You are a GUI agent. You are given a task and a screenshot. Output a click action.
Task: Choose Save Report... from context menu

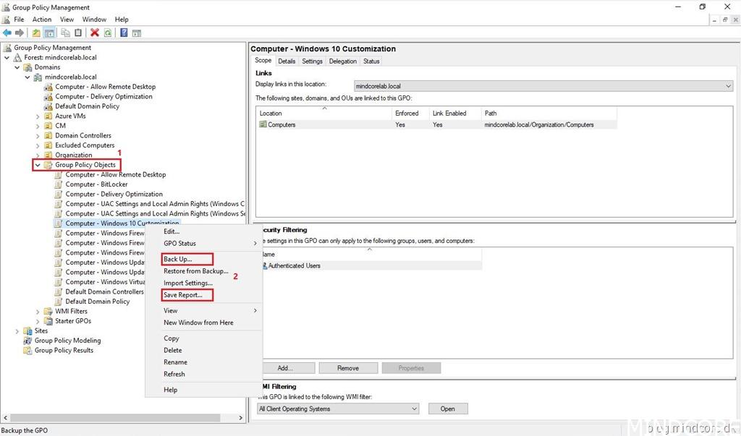tap(187, 295)
